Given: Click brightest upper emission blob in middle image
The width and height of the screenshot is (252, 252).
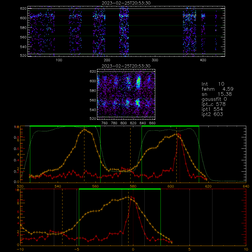Looking at the screenshot, I should [x=138, y=82].
